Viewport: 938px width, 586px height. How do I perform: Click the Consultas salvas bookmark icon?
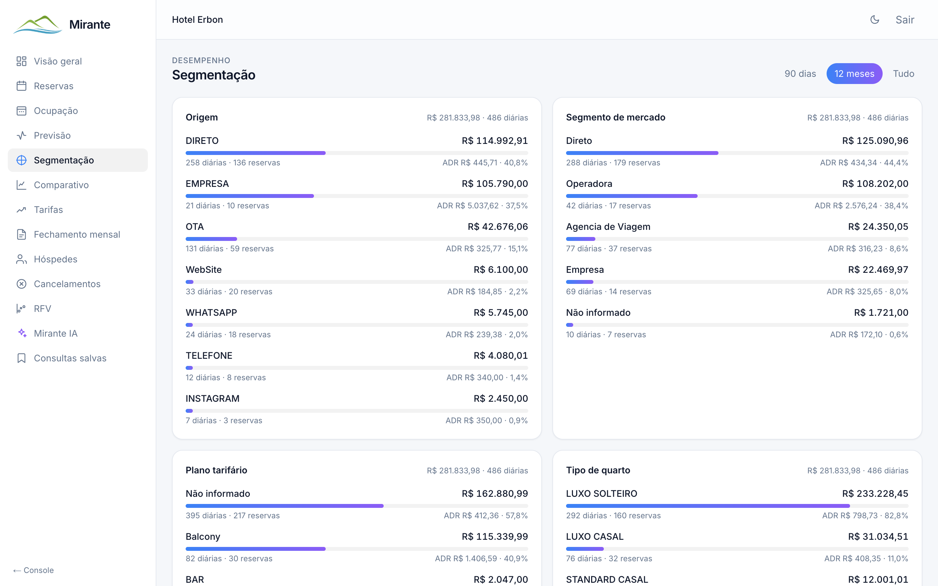(21, 358)
